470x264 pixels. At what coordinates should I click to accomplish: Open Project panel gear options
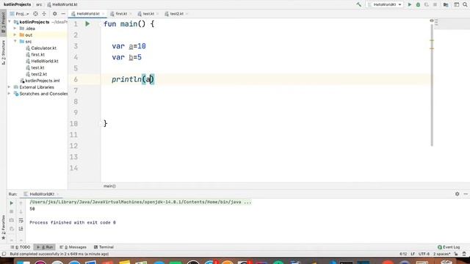point(54,14)
